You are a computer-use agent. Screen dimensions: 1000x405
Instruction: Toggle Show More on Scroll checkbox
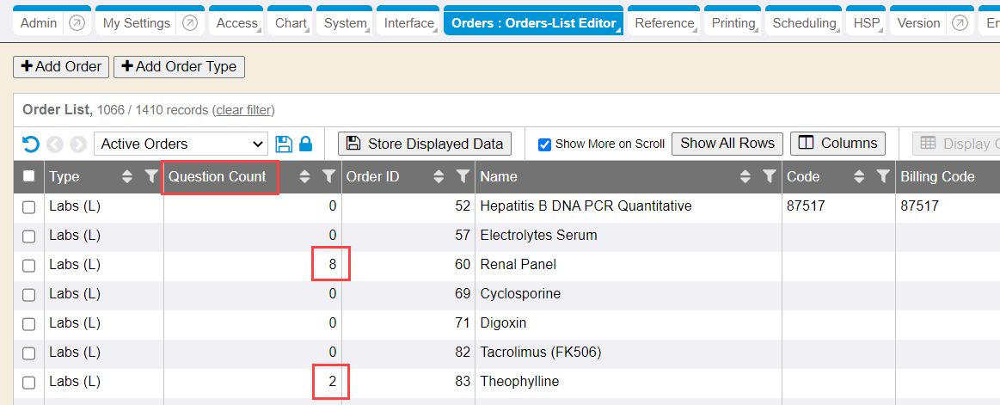544,144
